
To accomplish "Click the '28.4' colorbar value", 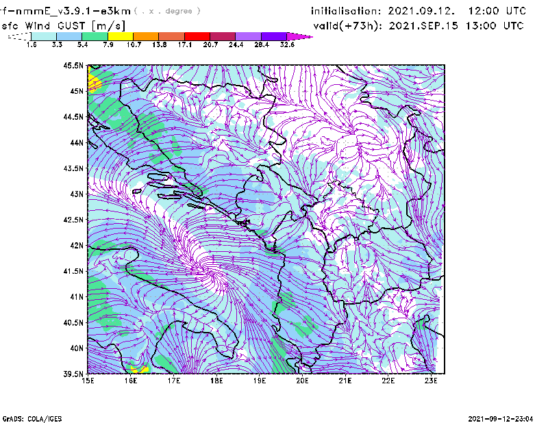I will [x=262, y=44].
